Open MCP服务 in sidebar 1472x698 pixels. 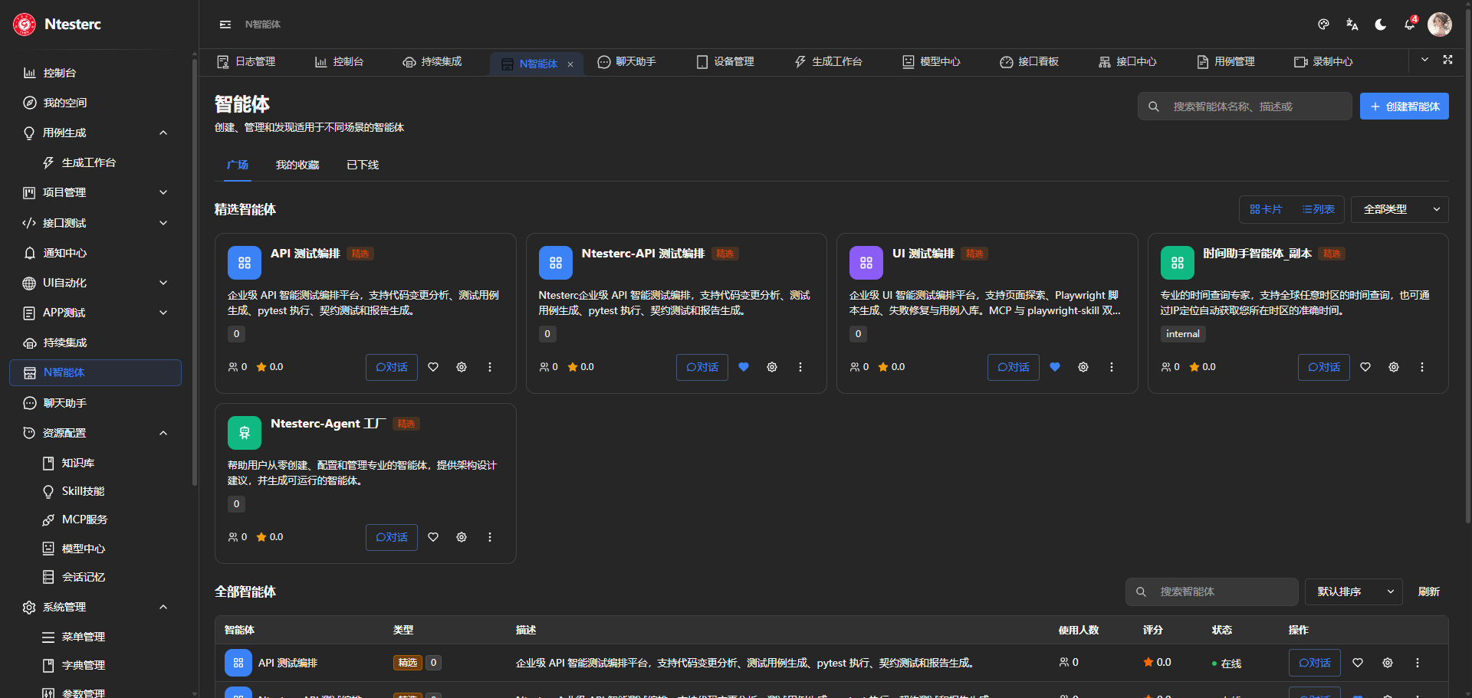point(84,519)
